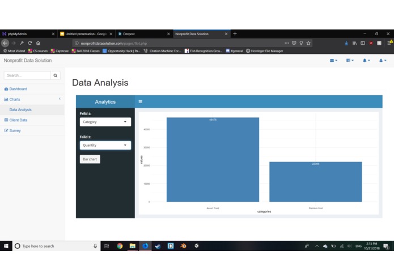Open Task View on the taskbar
Image resolution: width=394 pixels, height=280 pixels.
(x=107, y=246)
